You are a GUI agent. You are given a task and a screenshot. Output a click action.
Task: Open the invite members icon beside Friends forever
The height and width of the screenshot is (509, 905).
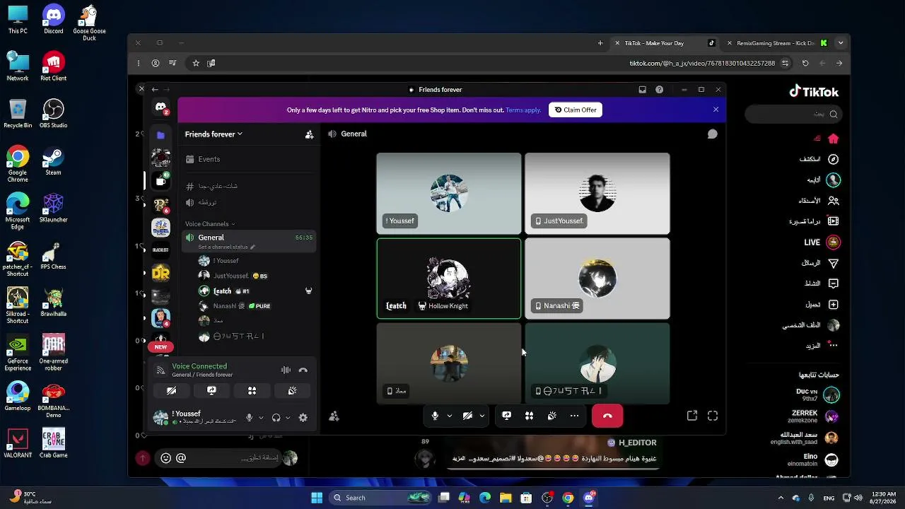(309, 134)
